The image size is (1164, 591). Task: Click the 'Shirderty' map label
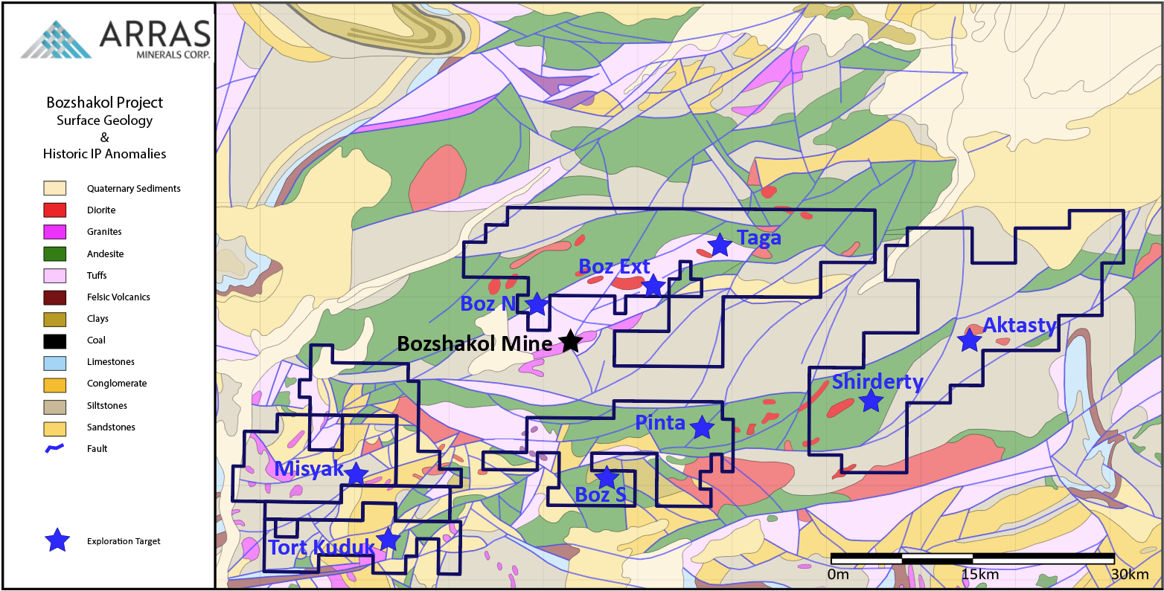click(x=877, y=382)
